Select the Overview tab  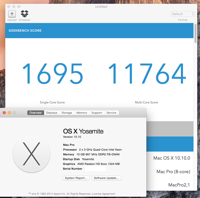pos(36,113)
